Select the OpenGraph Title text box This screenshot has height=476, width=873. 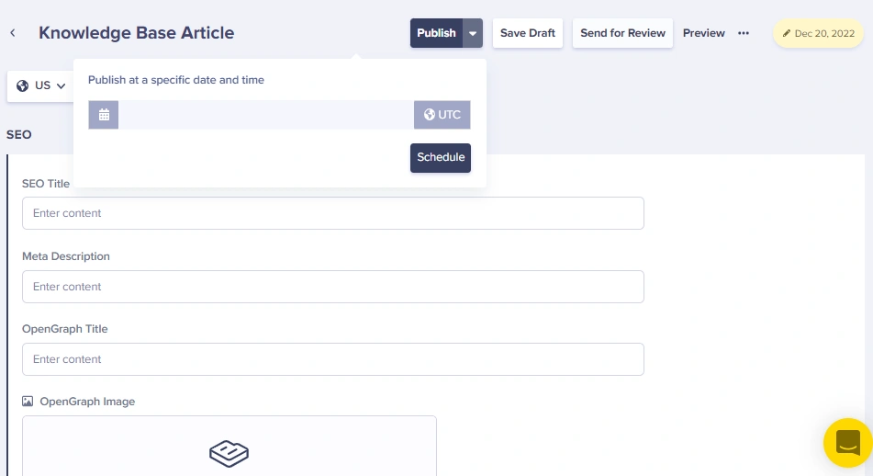point(332,359)
